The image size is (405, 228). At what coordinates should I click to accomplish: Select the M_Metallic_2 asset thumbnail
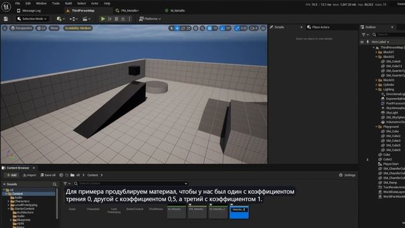click(x=218, y=212)
